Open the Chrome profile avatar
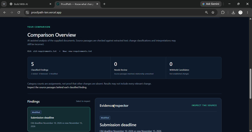Image resolution: width=252 pixels, height=132 pixels. click(240, 12)
